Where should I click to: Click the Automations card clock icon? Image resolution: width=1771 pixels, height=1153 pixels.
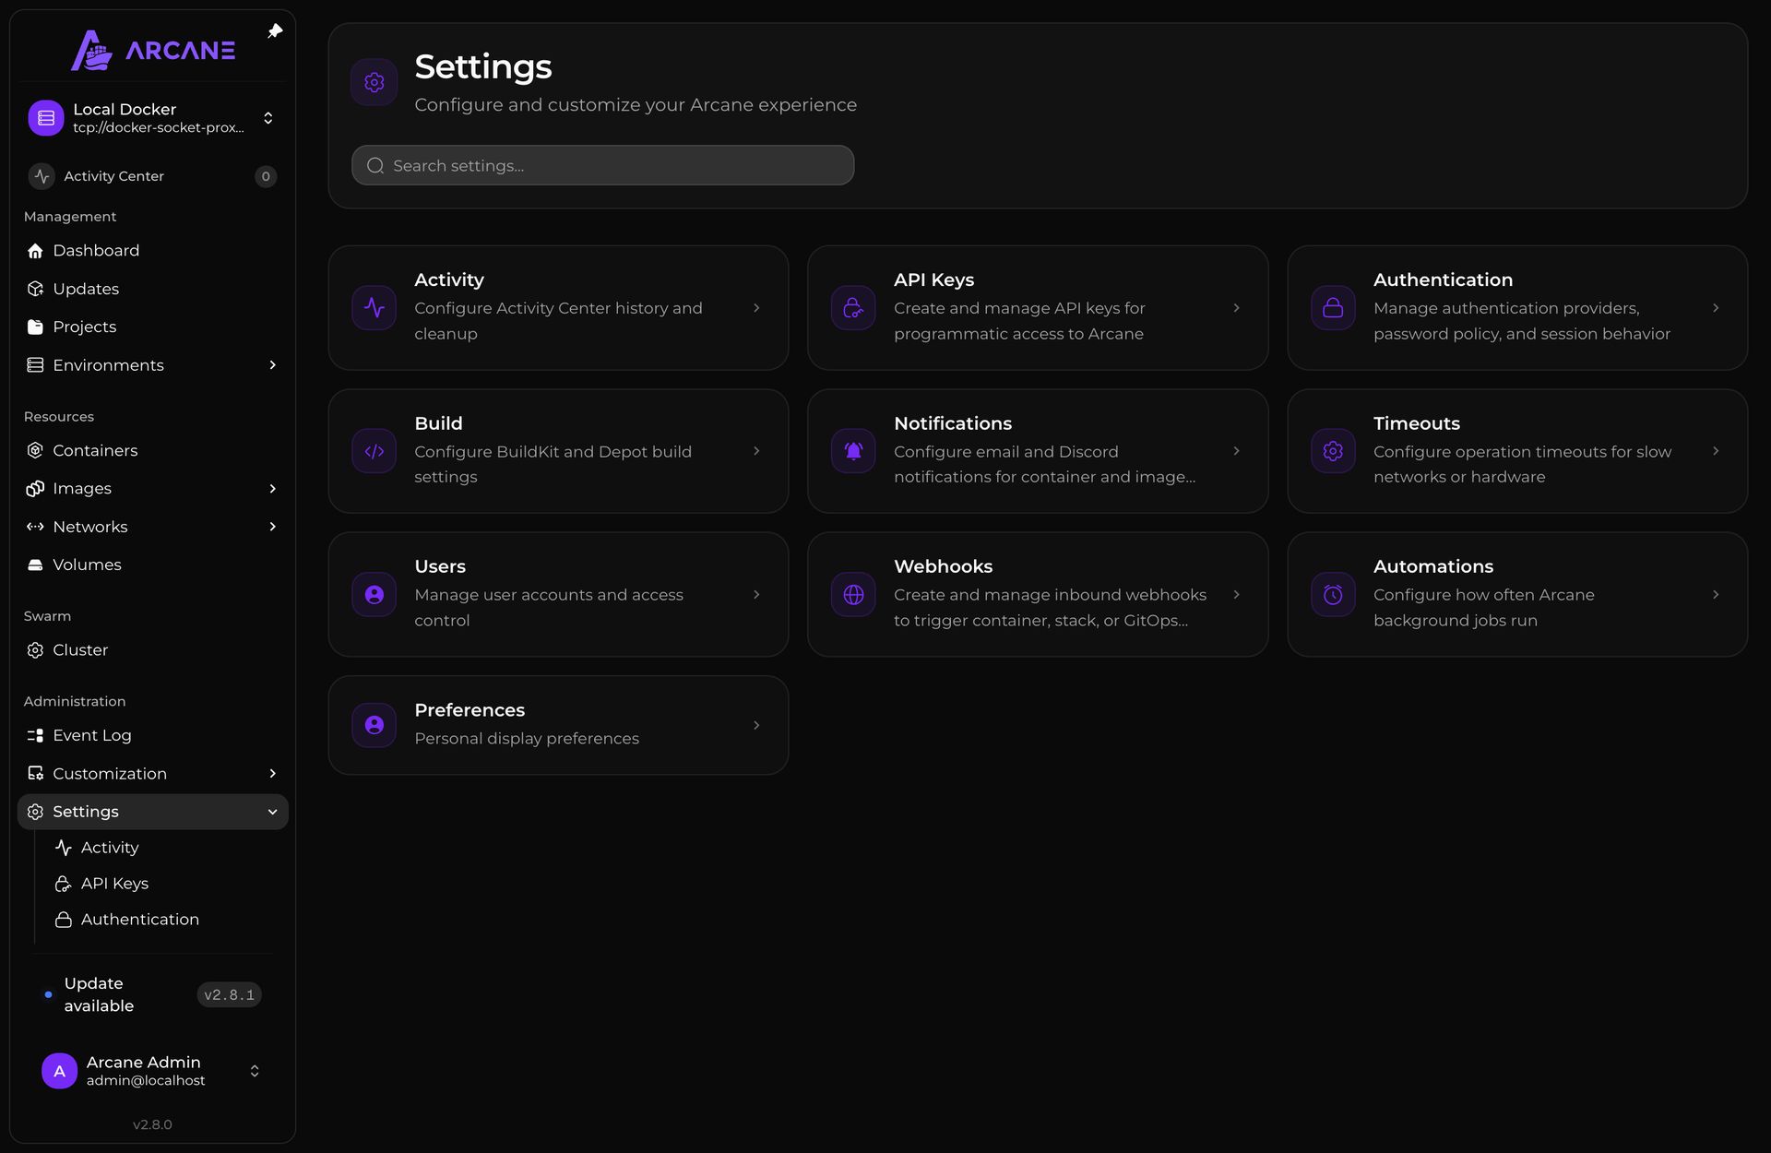pos(1333,595)
